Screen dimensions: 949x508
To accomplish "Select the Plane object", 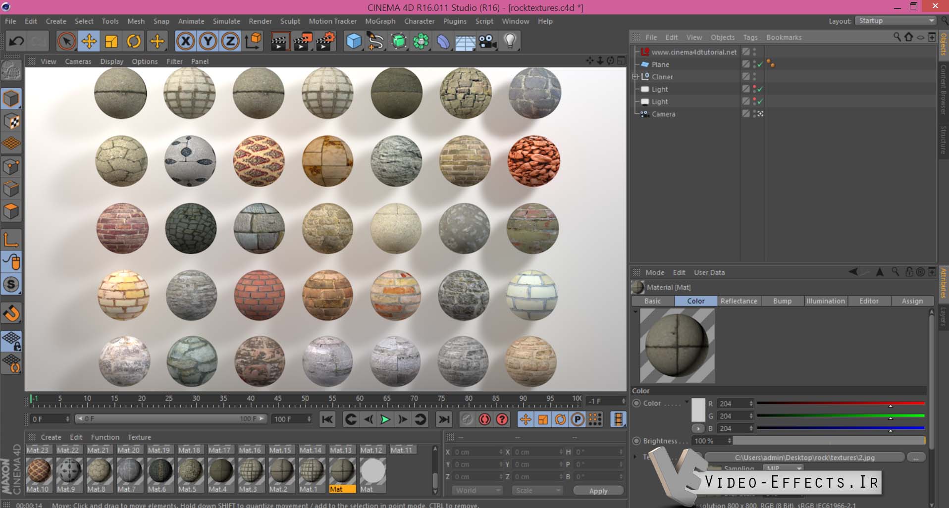I will click(x=660, y=64).
